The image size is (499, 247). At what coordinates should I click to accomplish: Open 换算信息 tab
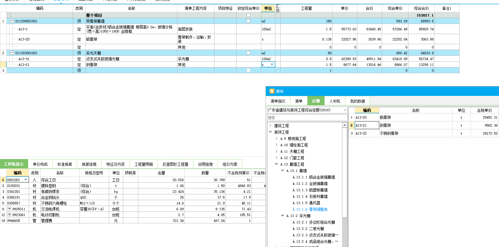pyautogui.click(x=89, y=164)
